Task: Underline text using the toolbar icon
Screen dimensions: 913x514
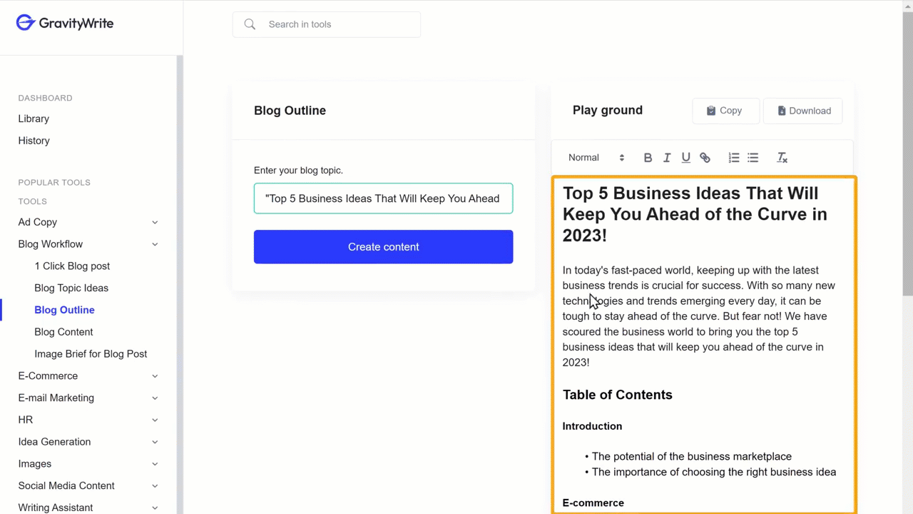Action: click(x=685, y=158)
